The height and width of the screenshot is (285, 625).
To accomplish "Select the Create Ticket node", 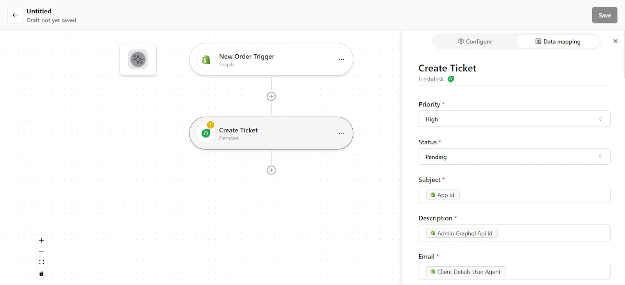I will (271, 133).
